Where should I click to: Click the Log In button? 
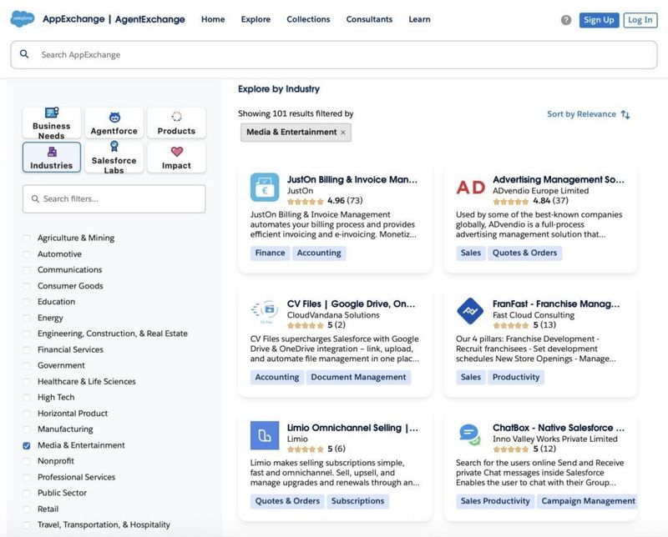640,20
